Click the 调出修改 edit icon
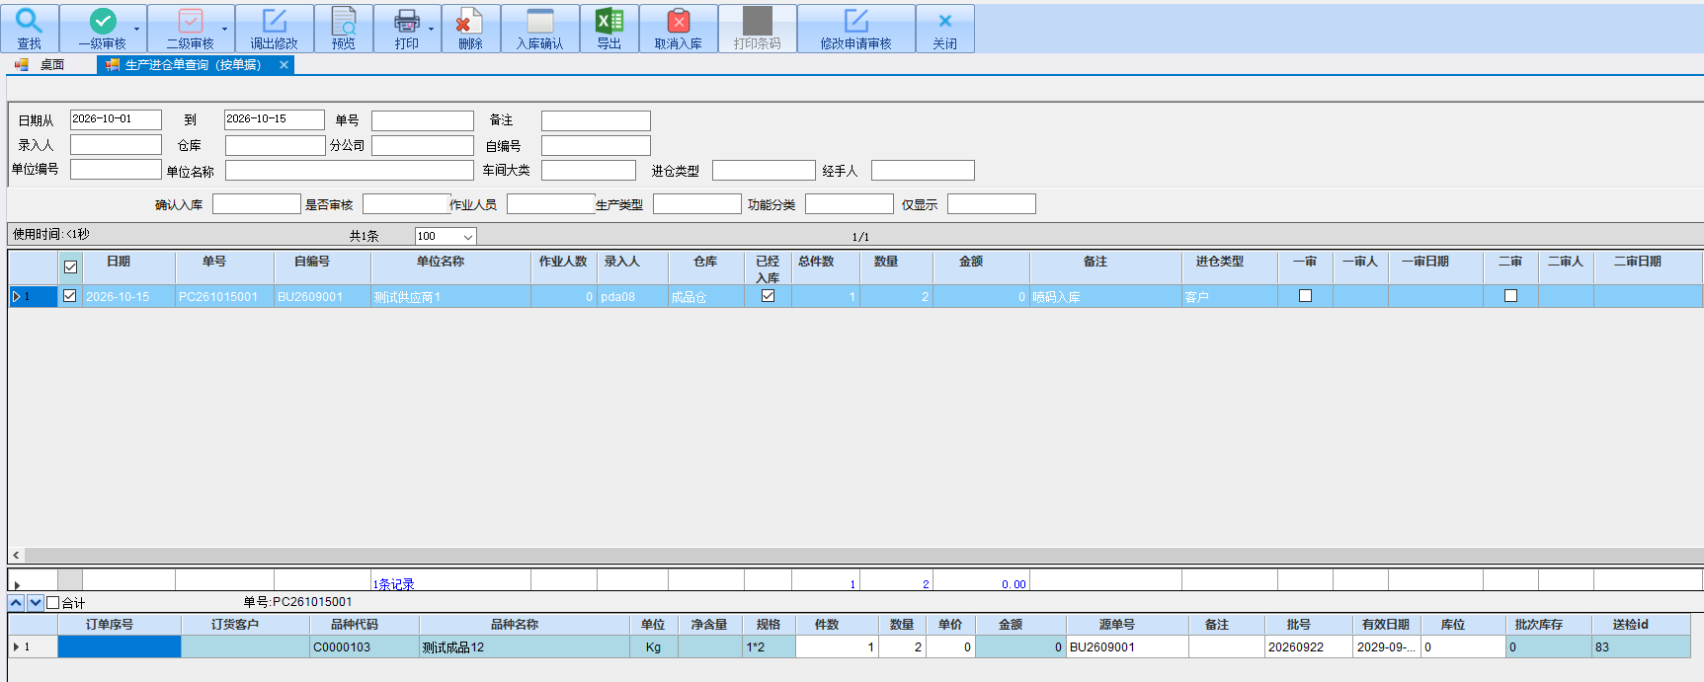 [274, 20]
